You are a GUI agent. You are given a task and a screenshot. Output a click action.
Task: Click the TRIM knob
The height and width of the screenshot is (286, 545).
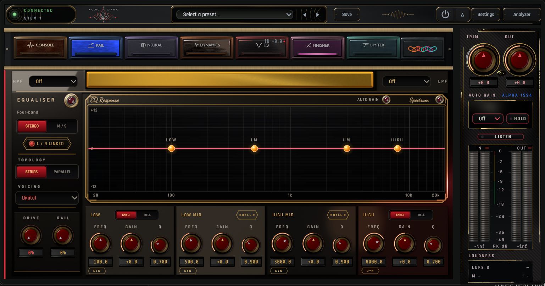[x=483, y=60]
